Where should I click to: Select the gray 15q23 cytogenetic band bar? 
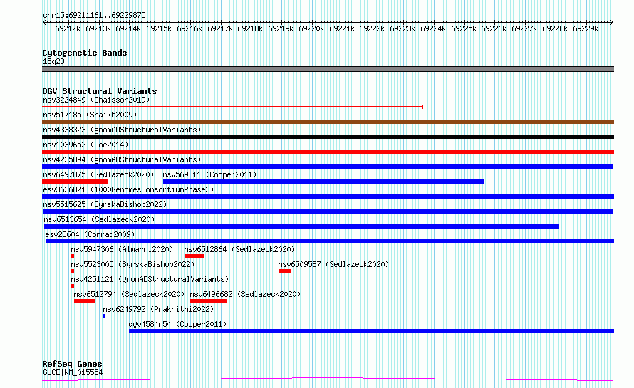coord(328,69)
